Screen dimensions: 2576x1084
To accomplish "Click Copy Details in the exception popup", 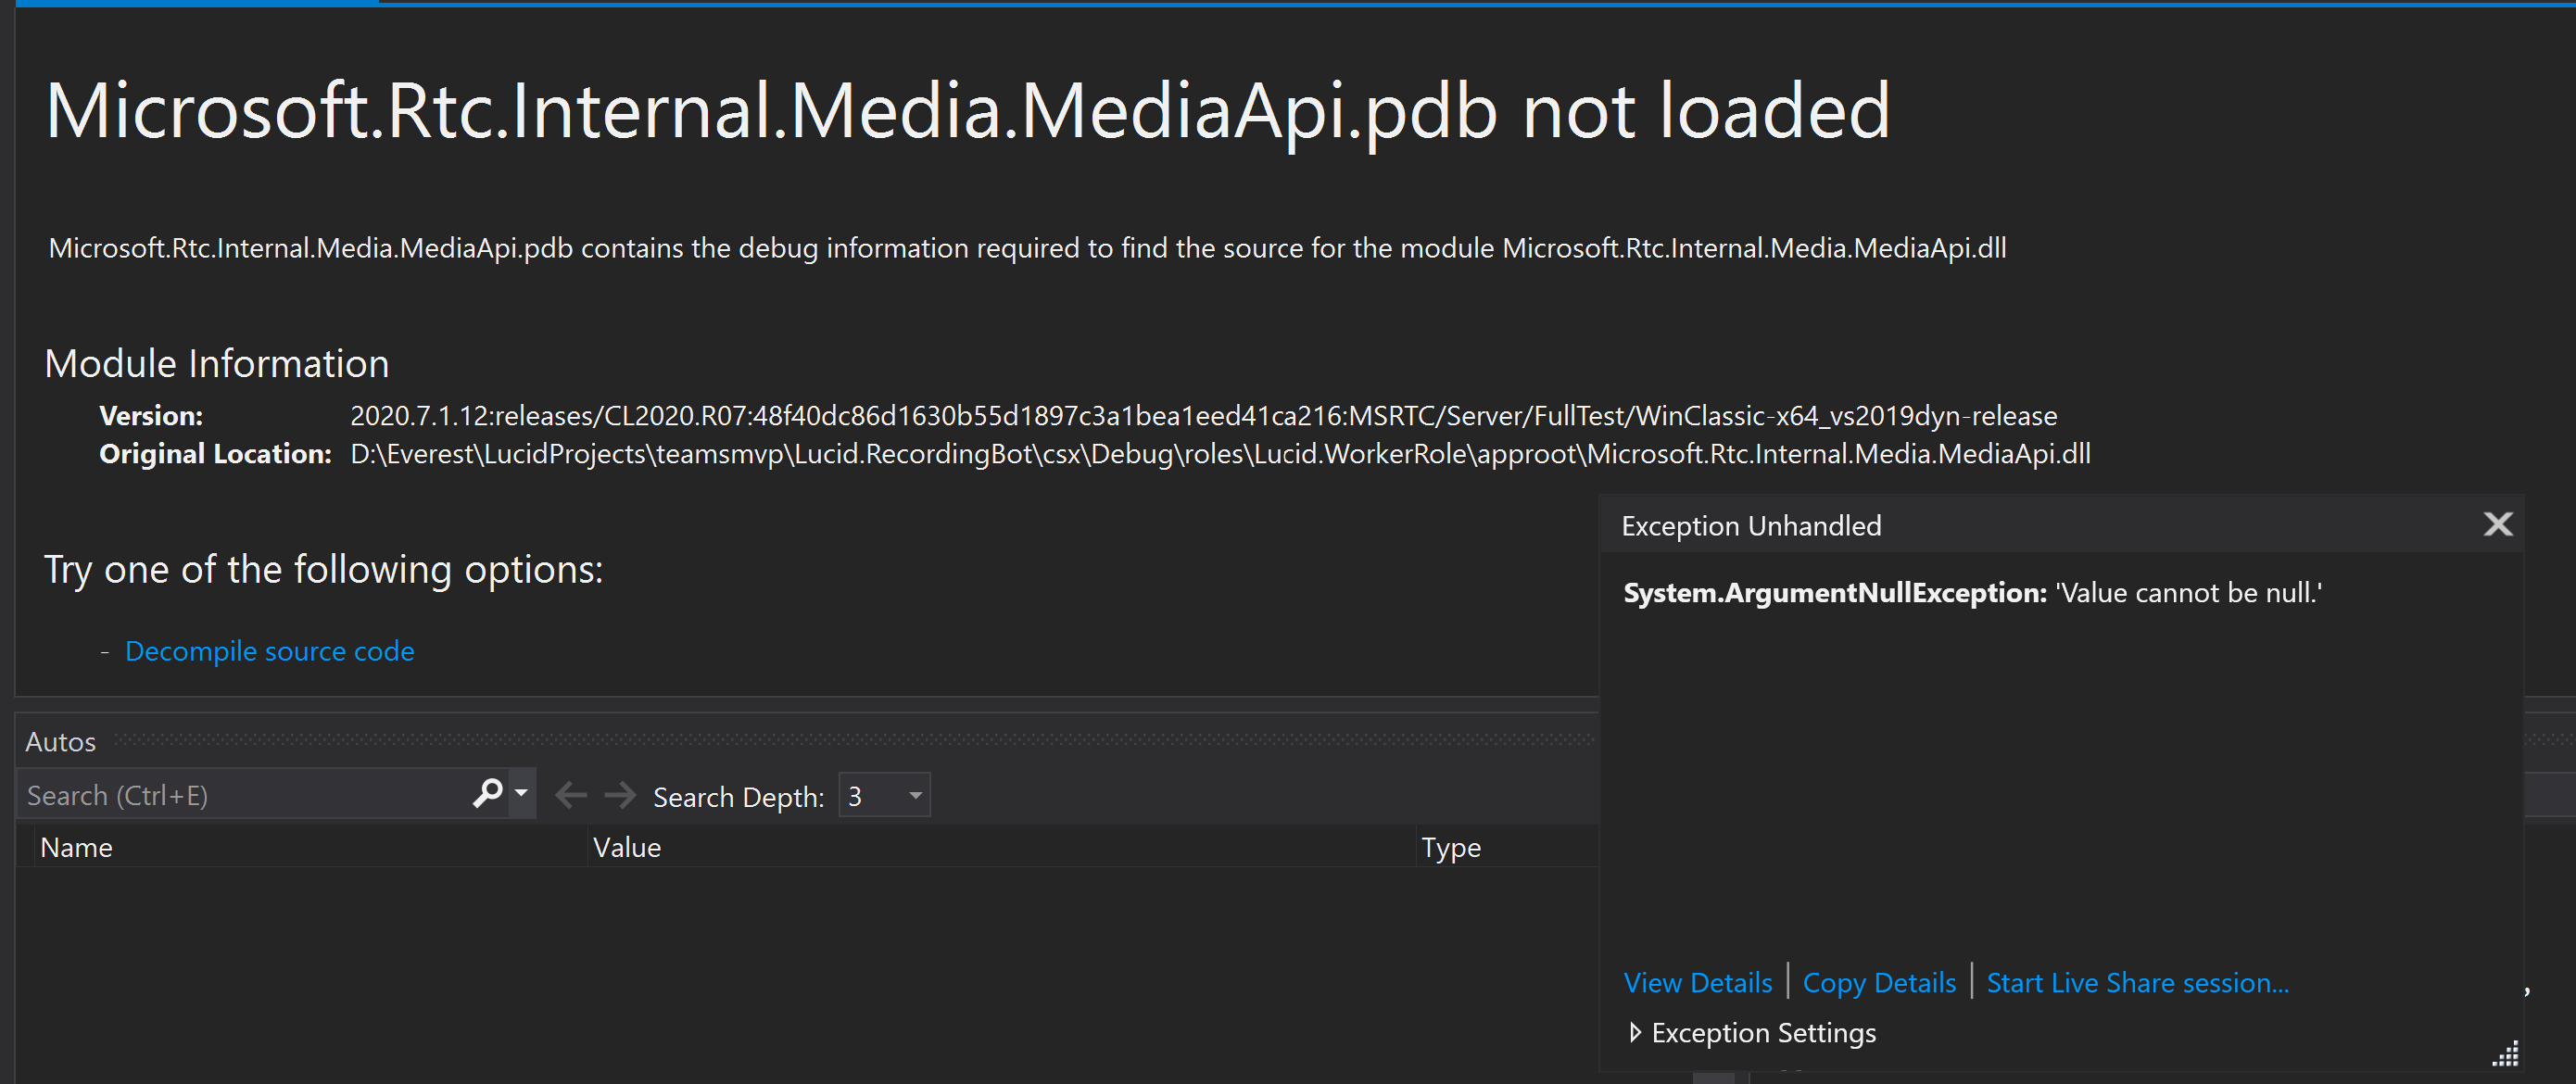I will pos(1879,982).
